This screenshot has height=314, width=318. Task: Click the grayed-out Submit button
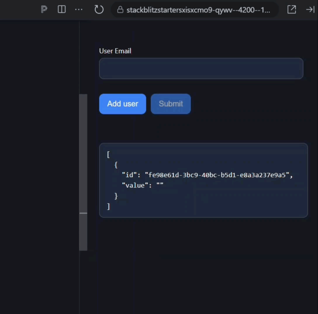pyautogui.click(x=171, y=104)
